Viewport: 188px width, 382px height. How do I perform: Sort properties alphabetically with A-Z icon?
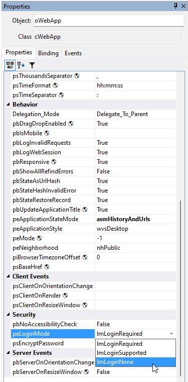click(x=21, y=65)
